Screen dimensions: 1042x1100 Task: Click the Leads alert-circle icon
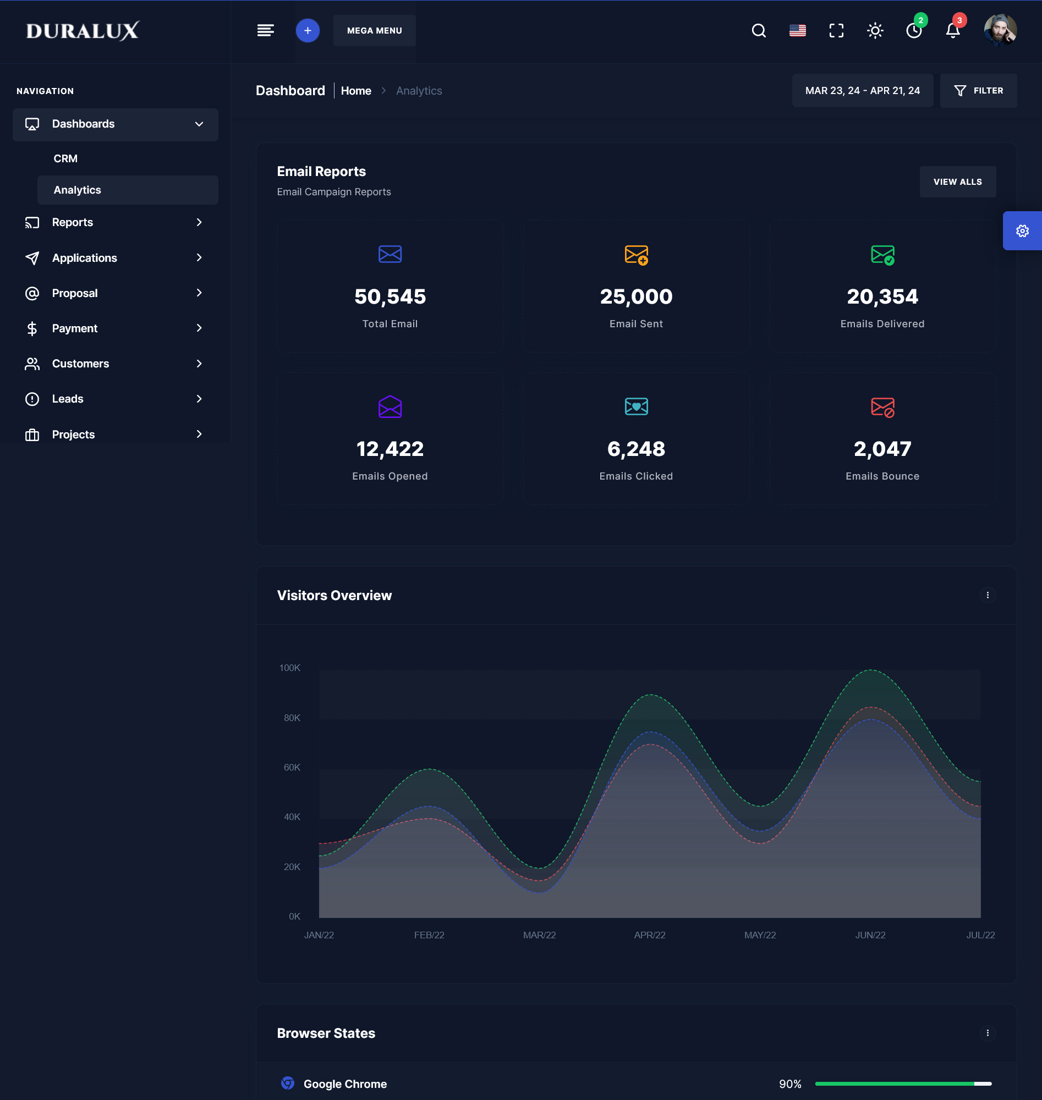[32, 399]
